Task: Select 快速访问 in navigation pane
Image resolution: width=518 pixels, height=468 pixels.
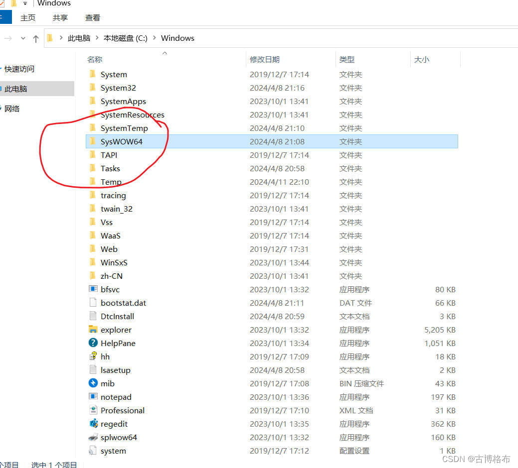Action: pyautogui.click(x=19, y=69)
